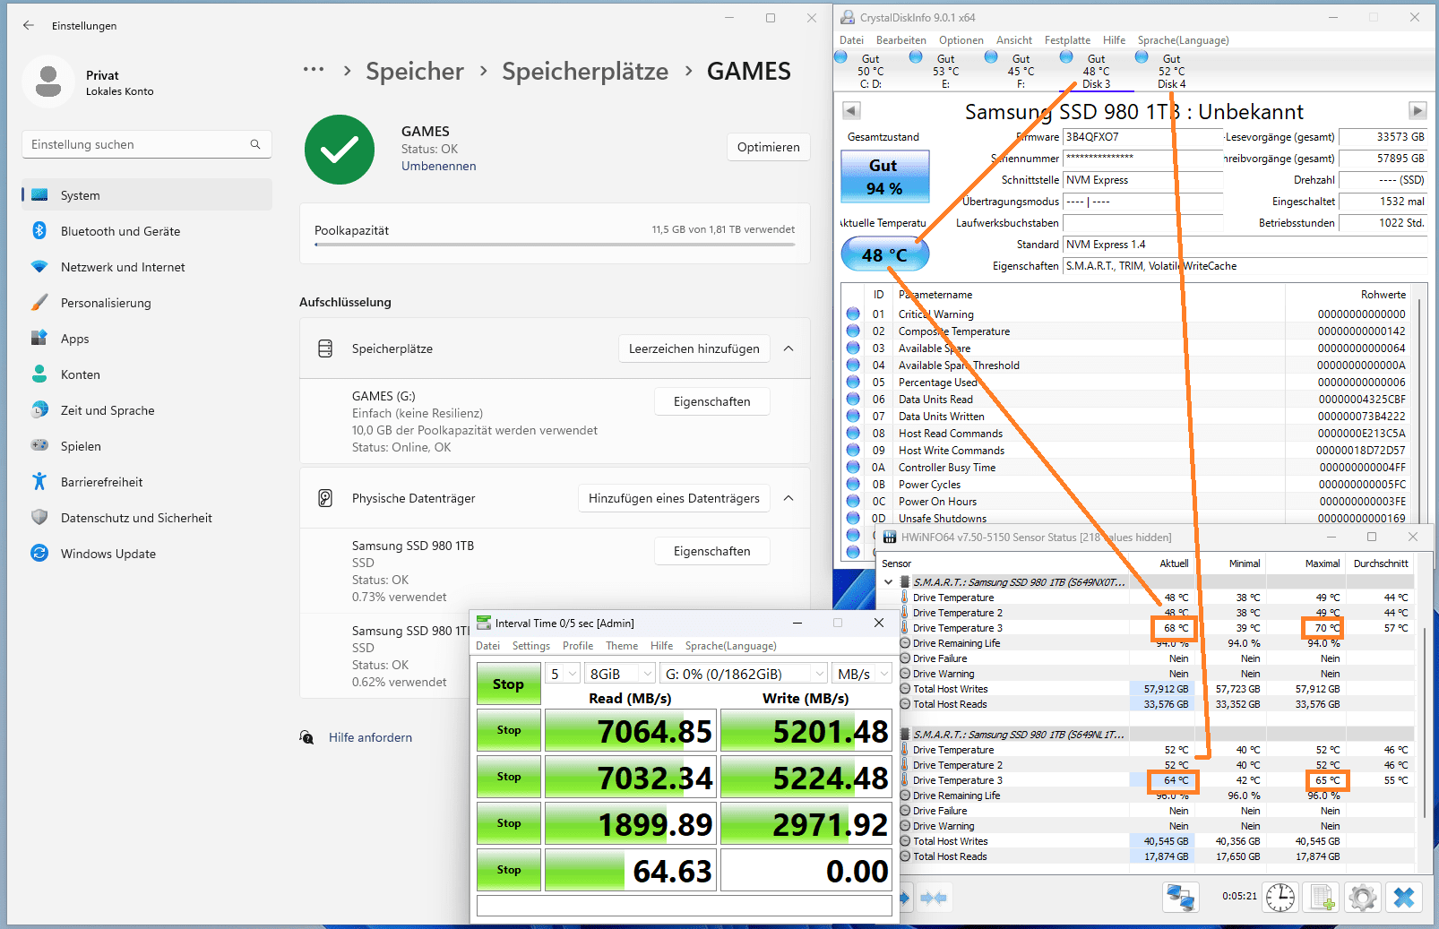The width and height of the screenshot is (1439, 929).
Task: Click the Umbenennen link under GAMES
Action: [x=439, y=166]
